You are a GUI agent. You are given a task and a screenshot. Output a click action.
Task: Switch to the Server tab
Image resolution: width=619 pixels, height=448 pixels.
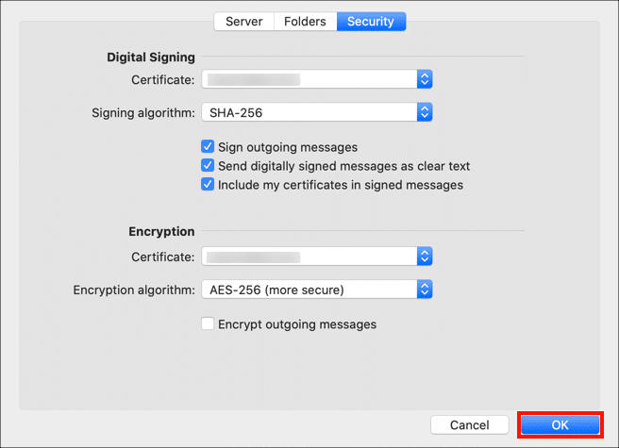[x=243, y=21]
